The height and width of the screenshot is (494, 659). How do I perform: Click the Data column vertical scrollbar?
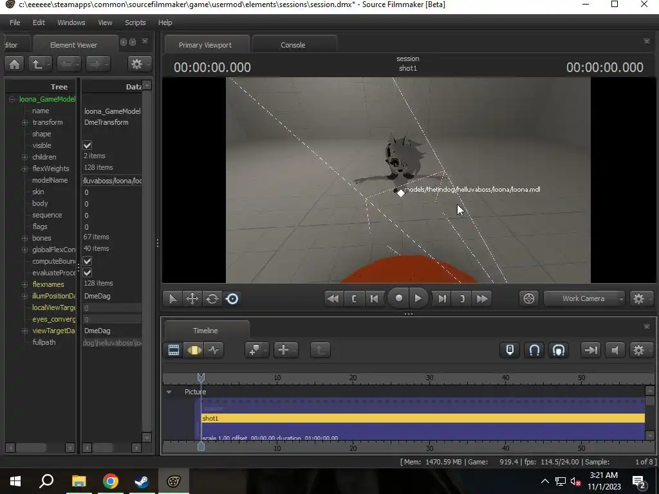pyautogui.click(x=147, y=261)
